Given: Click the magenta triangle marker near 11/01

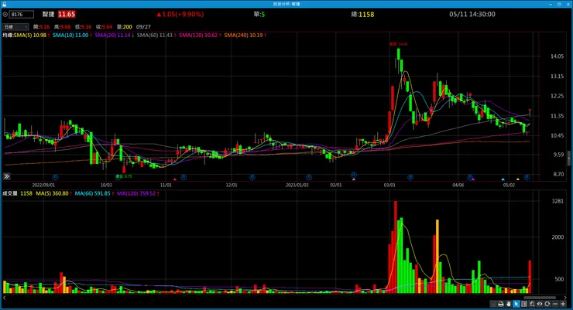Looking at the screenshot, I should pos(175,179).
